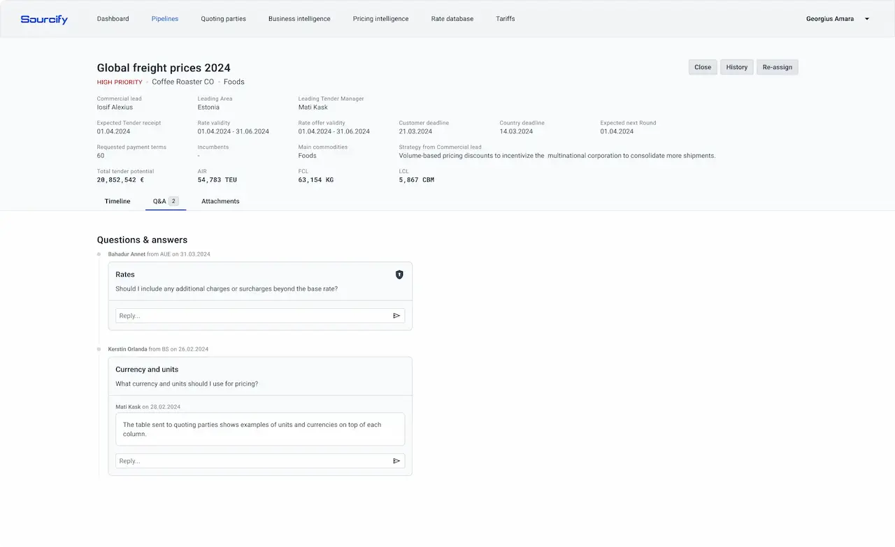
Task: Select the Q&A tab
Action: tap(159, 200)
